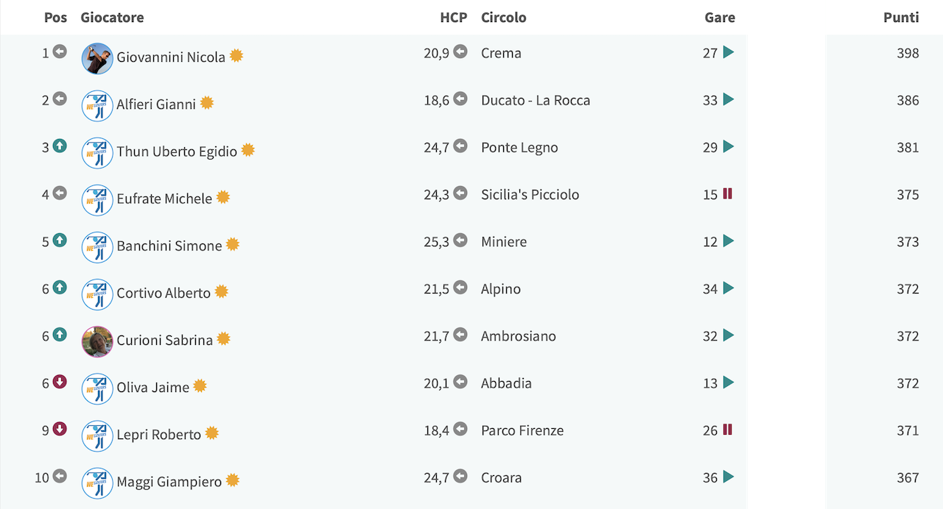Click the green up arrow beside position 3
Image resolution: width=943 pixels, height=509 pixels.
(60, 146)
